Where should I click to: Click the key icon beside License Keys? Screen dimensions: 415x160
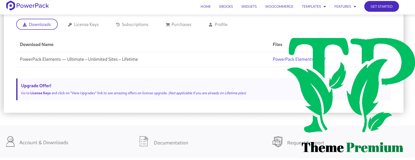pos(70,24)
